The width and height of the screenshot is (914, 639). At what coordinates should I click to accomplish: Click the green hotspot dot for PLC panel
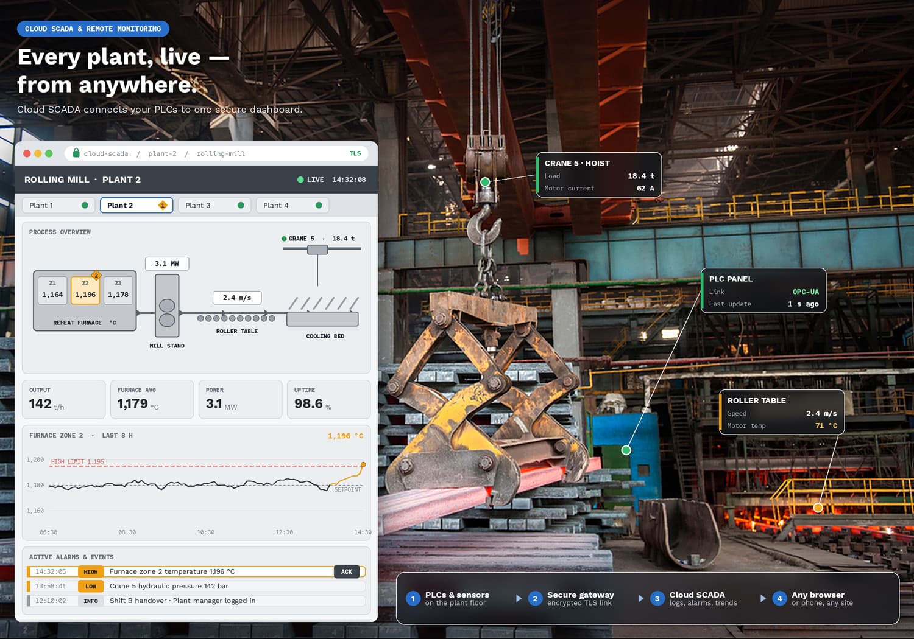pos(626,450)
